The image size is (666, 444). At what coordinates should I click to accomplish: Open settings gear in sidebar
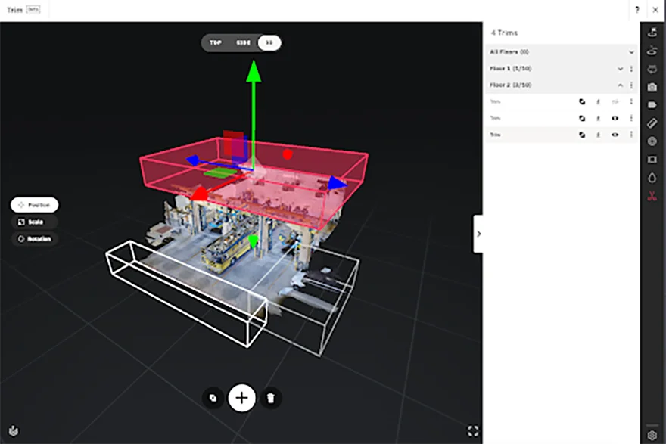[652, 435]
